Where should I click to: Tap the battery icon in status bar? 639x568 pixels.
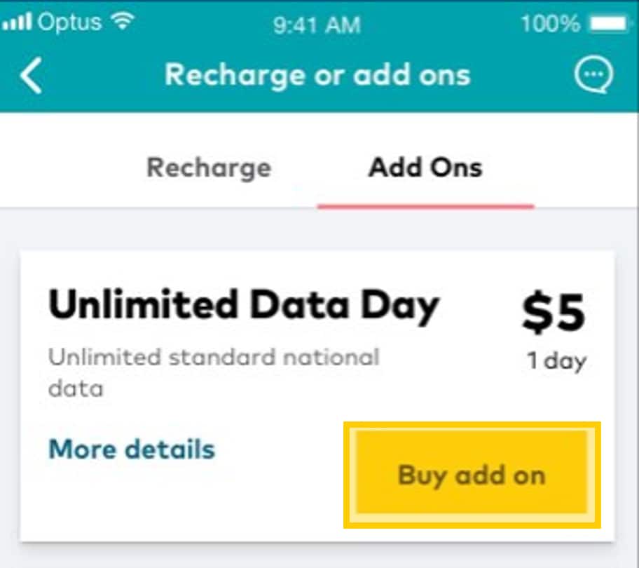(610, 25)
